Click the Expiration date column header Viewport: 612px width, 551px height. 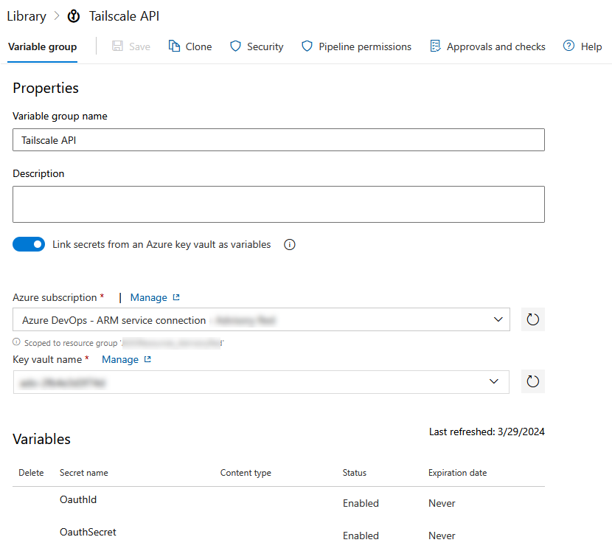pyautogui.click(x=457, y=473)
